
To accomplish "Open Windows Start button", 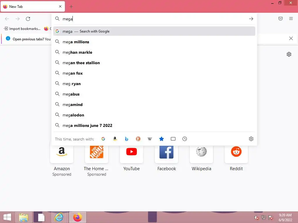I will coord(7,217).
